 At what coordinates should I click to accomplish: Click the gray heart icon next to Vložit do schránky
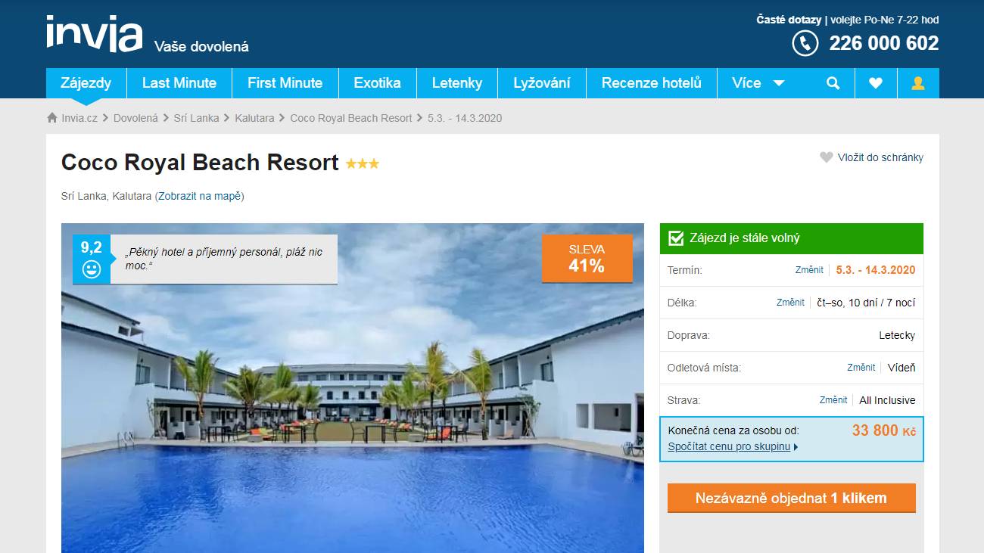(x=827, y=157)
